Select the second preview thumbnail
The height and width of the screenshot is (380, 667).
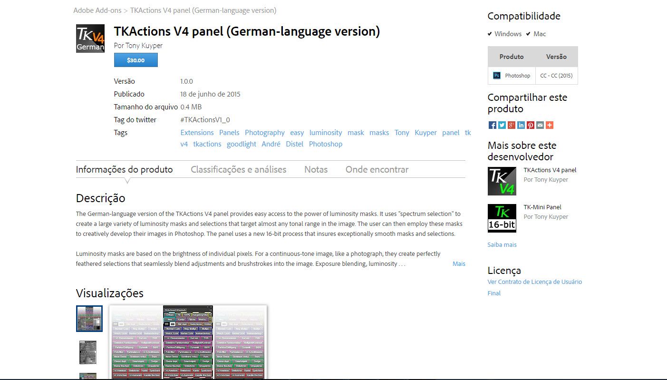[88, 352]
